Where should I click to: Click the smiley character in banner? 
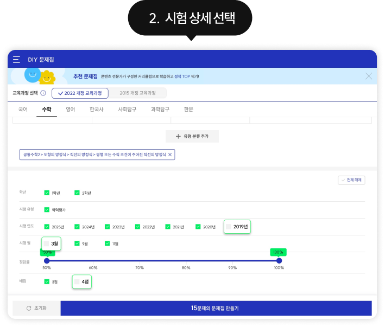tap(32, 74)
